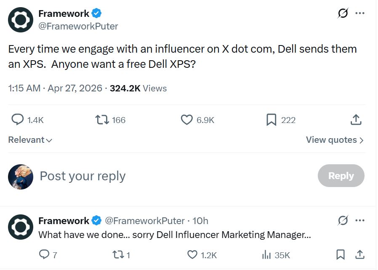
Task: Open Grok icon on main post
Action: point(343,13)
